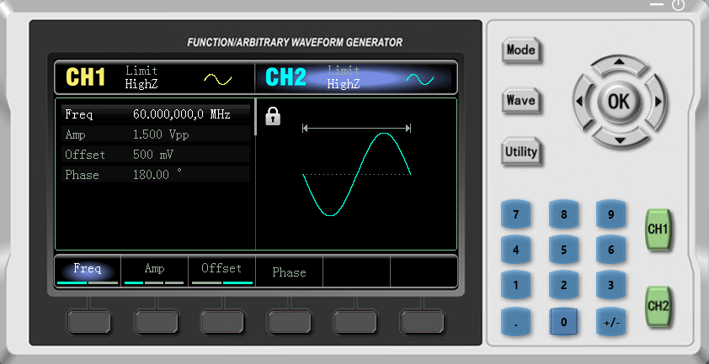Click the minimize dash icon
Image resolution: width=709 pixels, height=364 pixels.
point(657,4)
